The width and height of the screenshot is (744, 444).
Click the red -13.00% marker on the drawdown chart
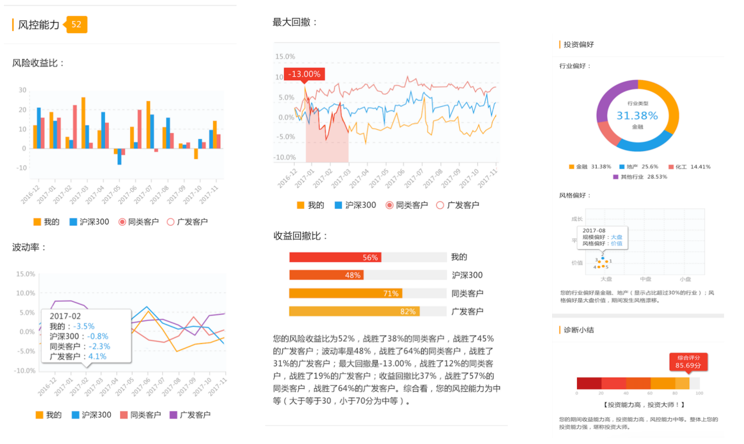[x=303, y=74]
